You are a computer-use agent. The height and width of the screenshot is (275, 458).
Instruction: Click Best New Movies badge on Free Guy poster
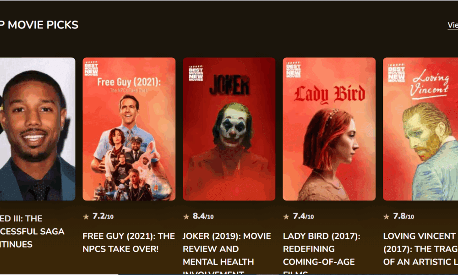pos(91,69)
